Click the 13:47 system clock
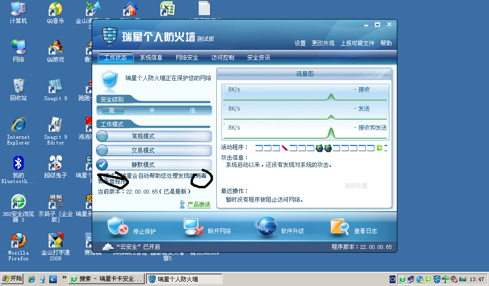489x286 pixels. (477, 279)
